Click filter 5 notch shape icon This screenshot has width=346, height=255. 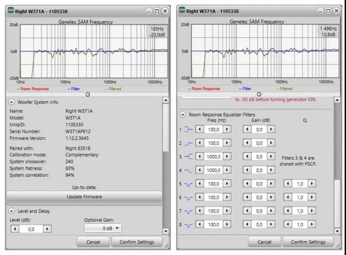(x=188, y=184)
